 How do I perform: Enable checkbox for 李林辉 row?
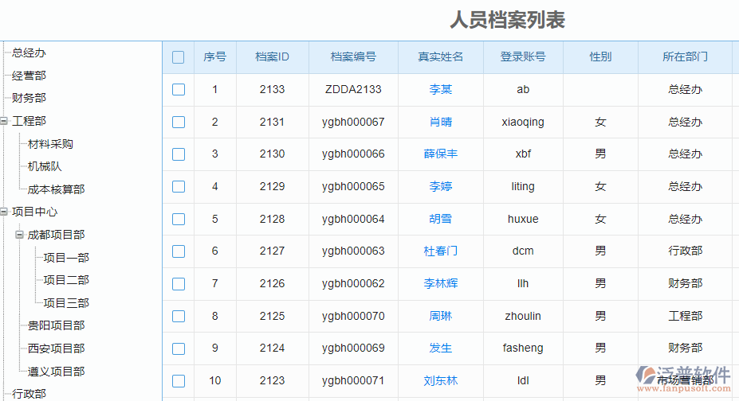pos(178,284)
